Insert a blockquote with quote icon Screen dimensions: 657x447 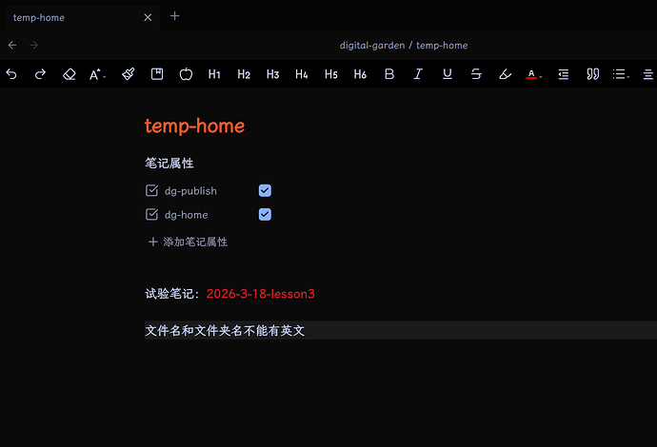coord(592,74)
